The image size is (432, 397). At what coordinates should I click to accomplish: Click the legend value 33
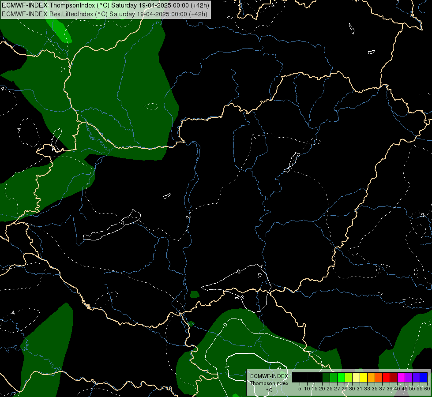[x=367, y=389]
